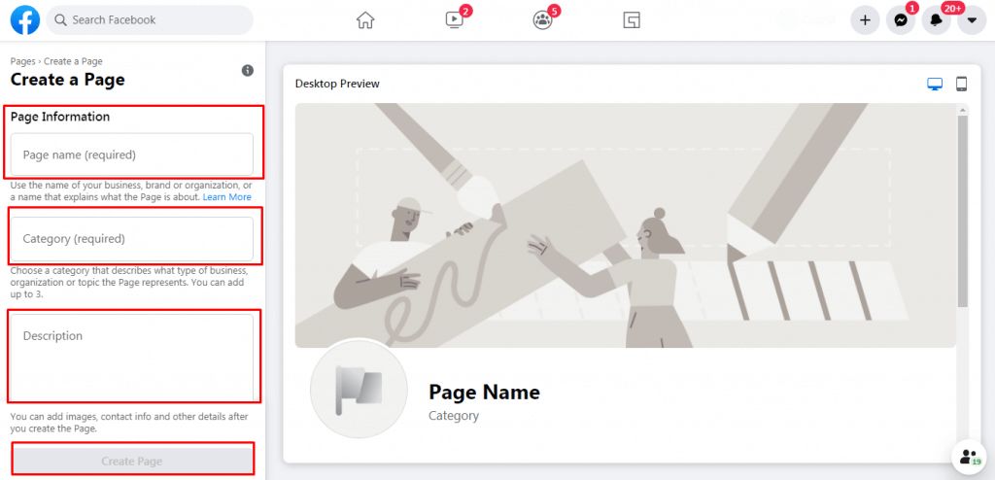
Task: Open the Watch video tab
Action: [x=455, y=20]
